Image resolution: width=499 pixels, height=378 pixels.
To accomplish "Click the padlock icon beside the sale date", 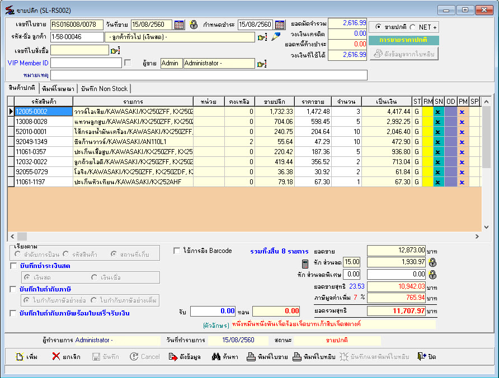I will 194,25.
